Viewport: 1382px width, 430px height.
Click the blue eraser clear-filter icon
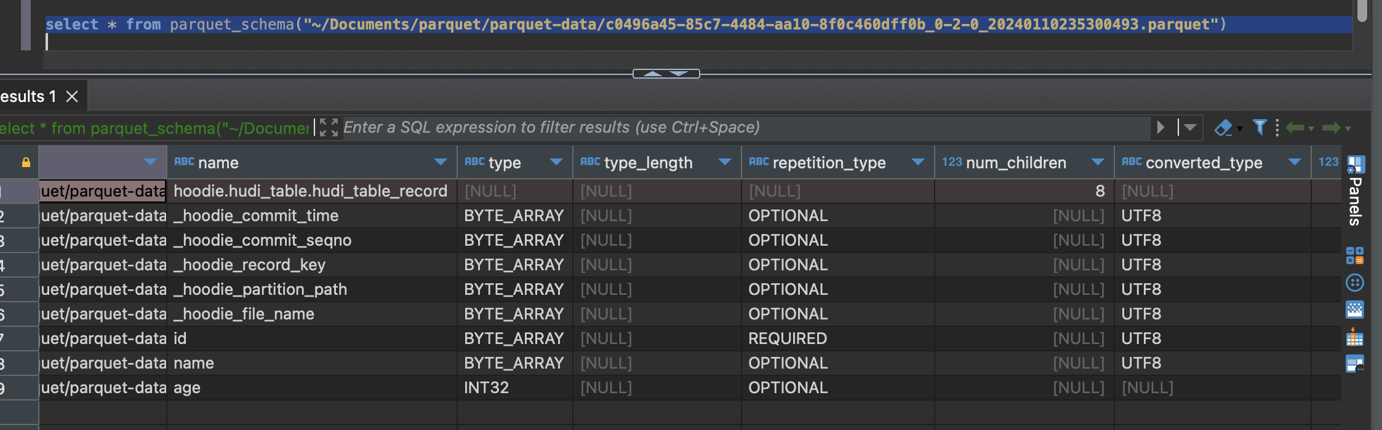pos(1223,128)
